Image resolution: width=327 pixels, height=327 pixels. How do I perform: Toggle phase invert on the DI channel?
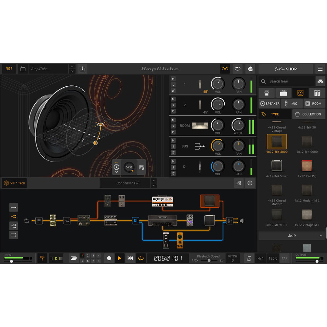173,173
